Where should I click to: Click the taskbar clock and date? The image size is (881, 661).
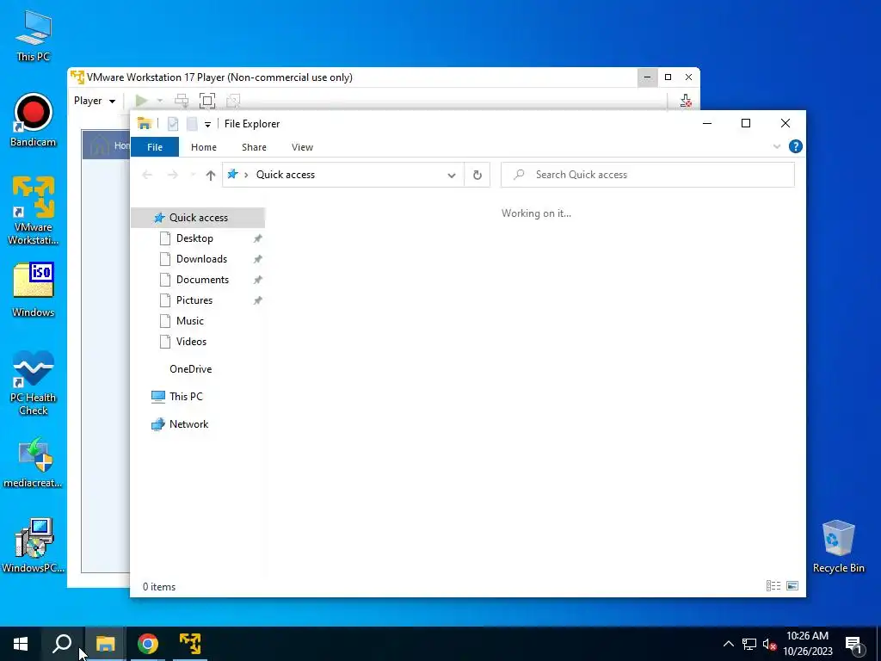pos(807,644)
